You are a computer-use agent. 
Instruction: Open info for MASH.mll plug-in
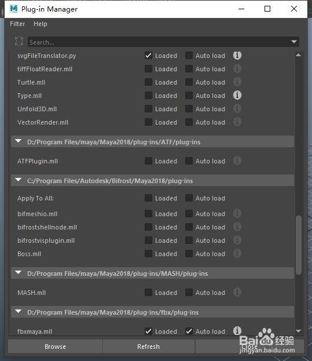point(237,293)
